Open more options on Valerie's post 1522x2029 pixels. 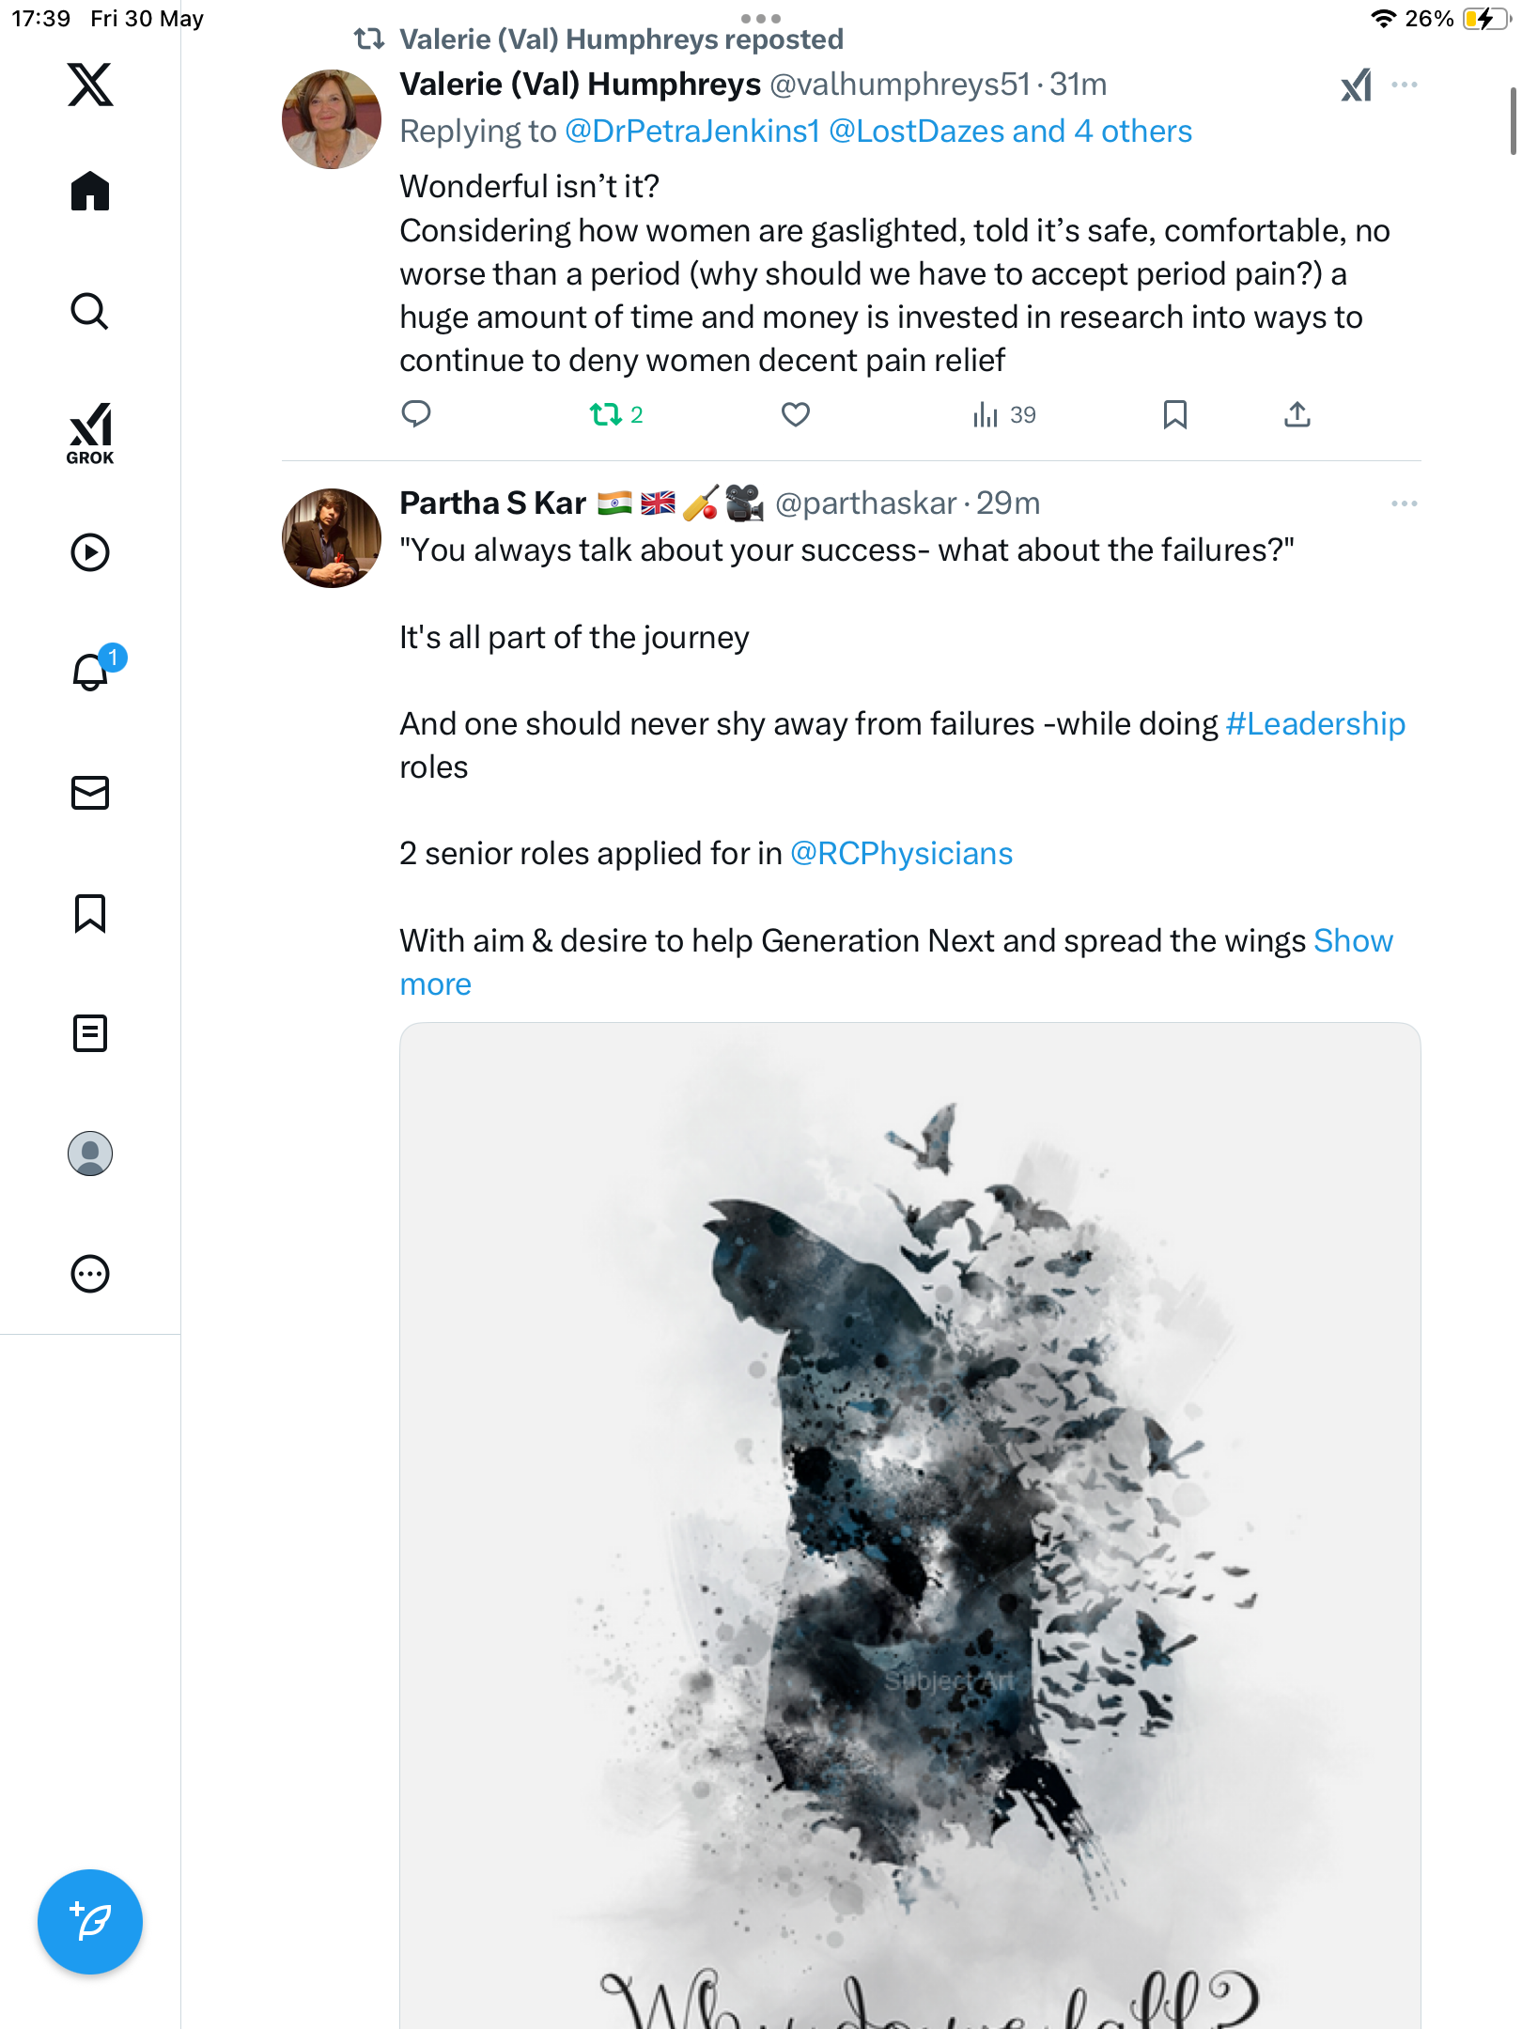tap(1405, 85)
